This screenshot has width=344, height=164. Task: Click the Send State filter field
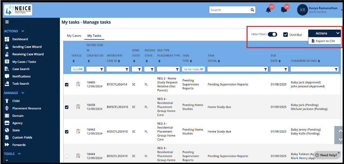pos(137,69)
